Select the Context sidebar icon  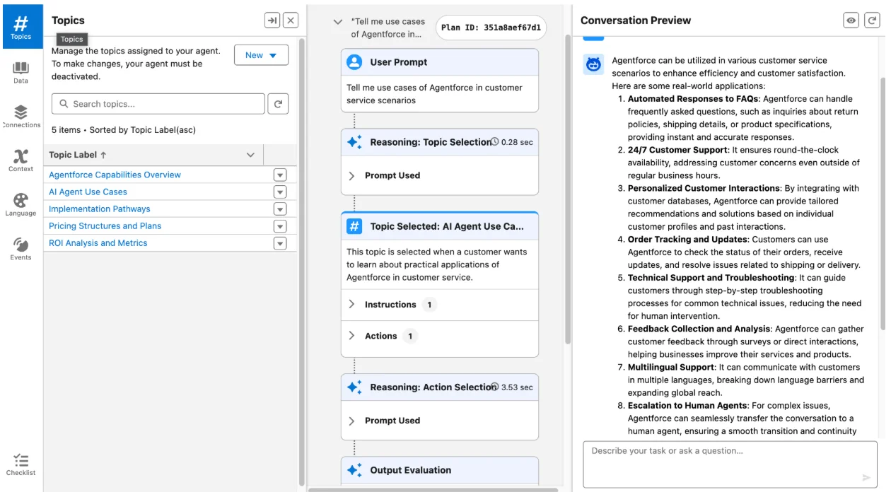(x=21, y=160)
